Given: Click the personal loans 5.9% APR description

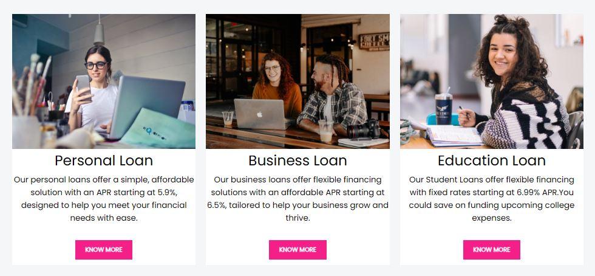Looking at the screenshot, I should tap(104, 199).
